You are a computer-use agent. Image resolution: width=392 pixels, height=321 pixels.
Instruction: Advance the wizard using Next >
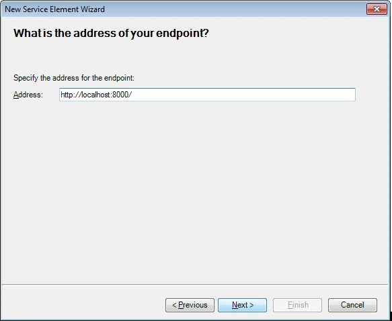point(242,305)
